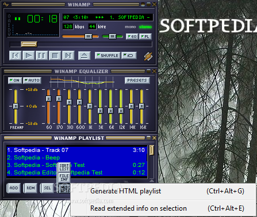Click the 16K band slider handle
Image resolution: width=257 pixels, height=217 pixels.
coord(141,106)
